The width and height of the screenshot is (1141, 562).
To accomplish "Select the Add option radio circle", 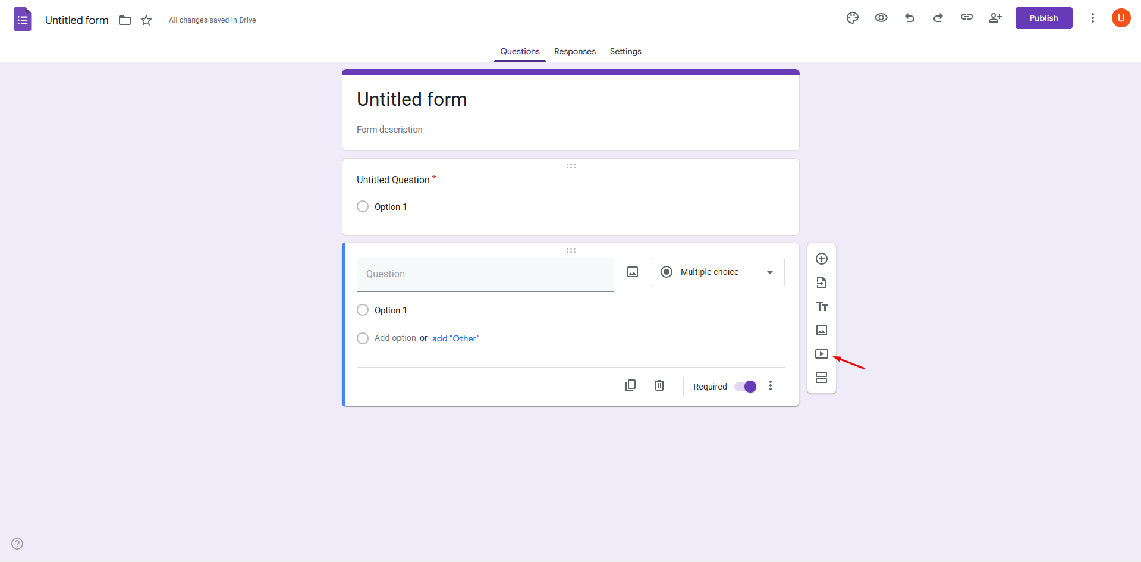I will coord(363,338).
